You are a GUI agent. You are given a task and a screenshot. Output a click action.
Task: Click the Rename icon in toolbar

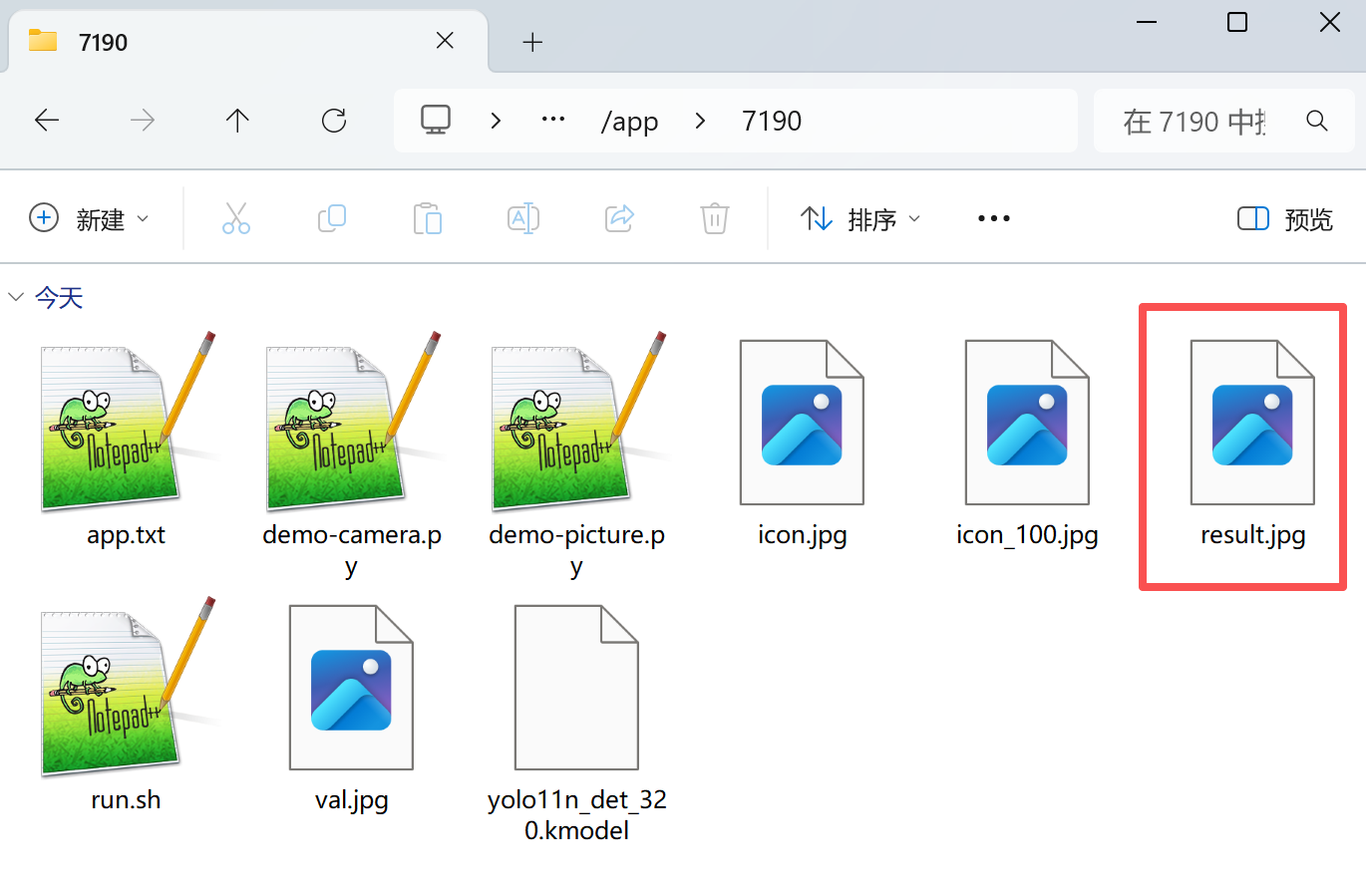click(523, 218)
